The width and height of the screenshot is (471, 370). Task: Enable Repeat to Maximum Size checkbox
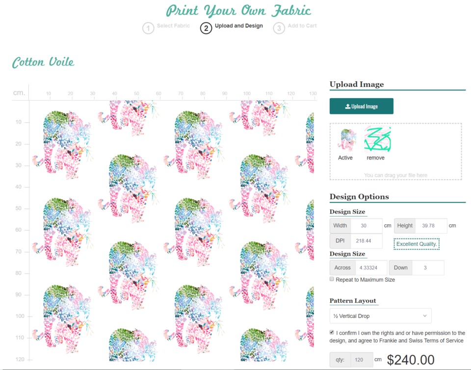(x=332, y=279)
